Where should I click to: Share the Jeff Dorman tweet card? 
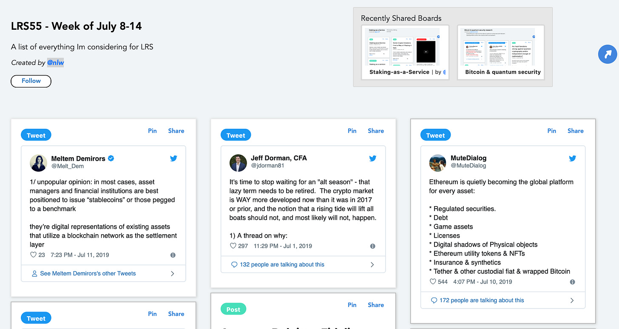click(x=376, y=131)
